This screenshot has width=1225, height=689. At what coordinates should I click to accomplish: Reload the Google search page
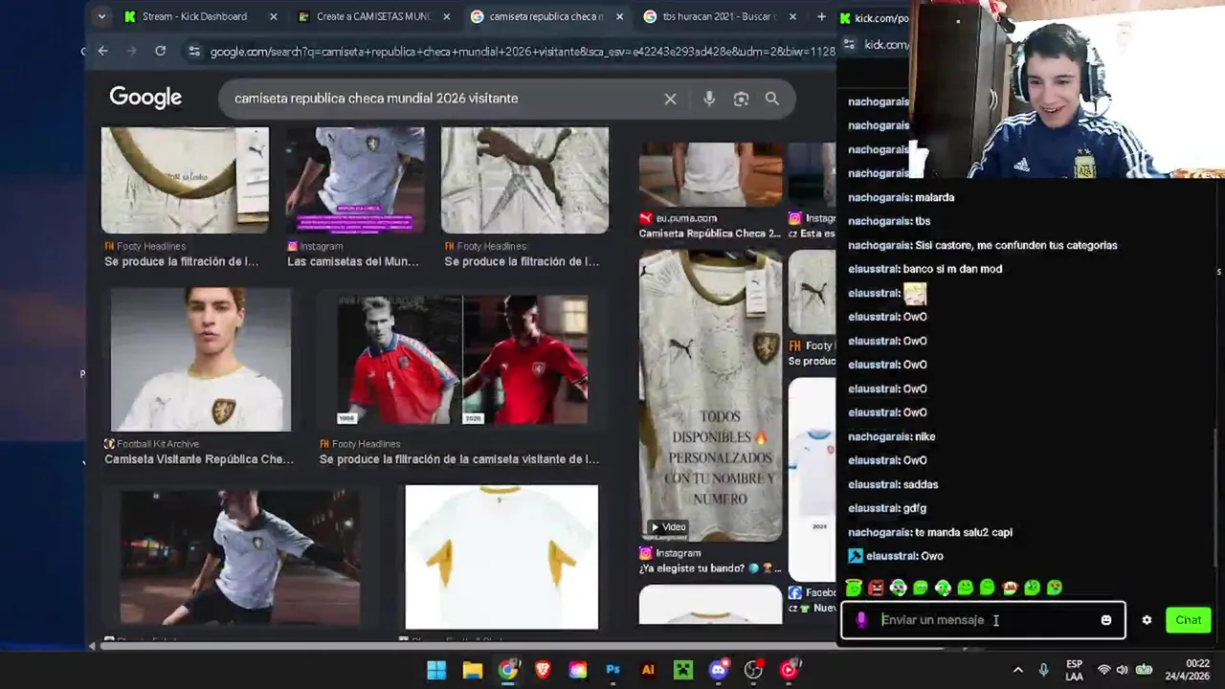[160, 51]
